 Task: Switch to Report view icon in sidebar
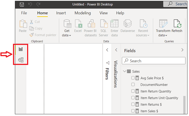pos(21,49)
